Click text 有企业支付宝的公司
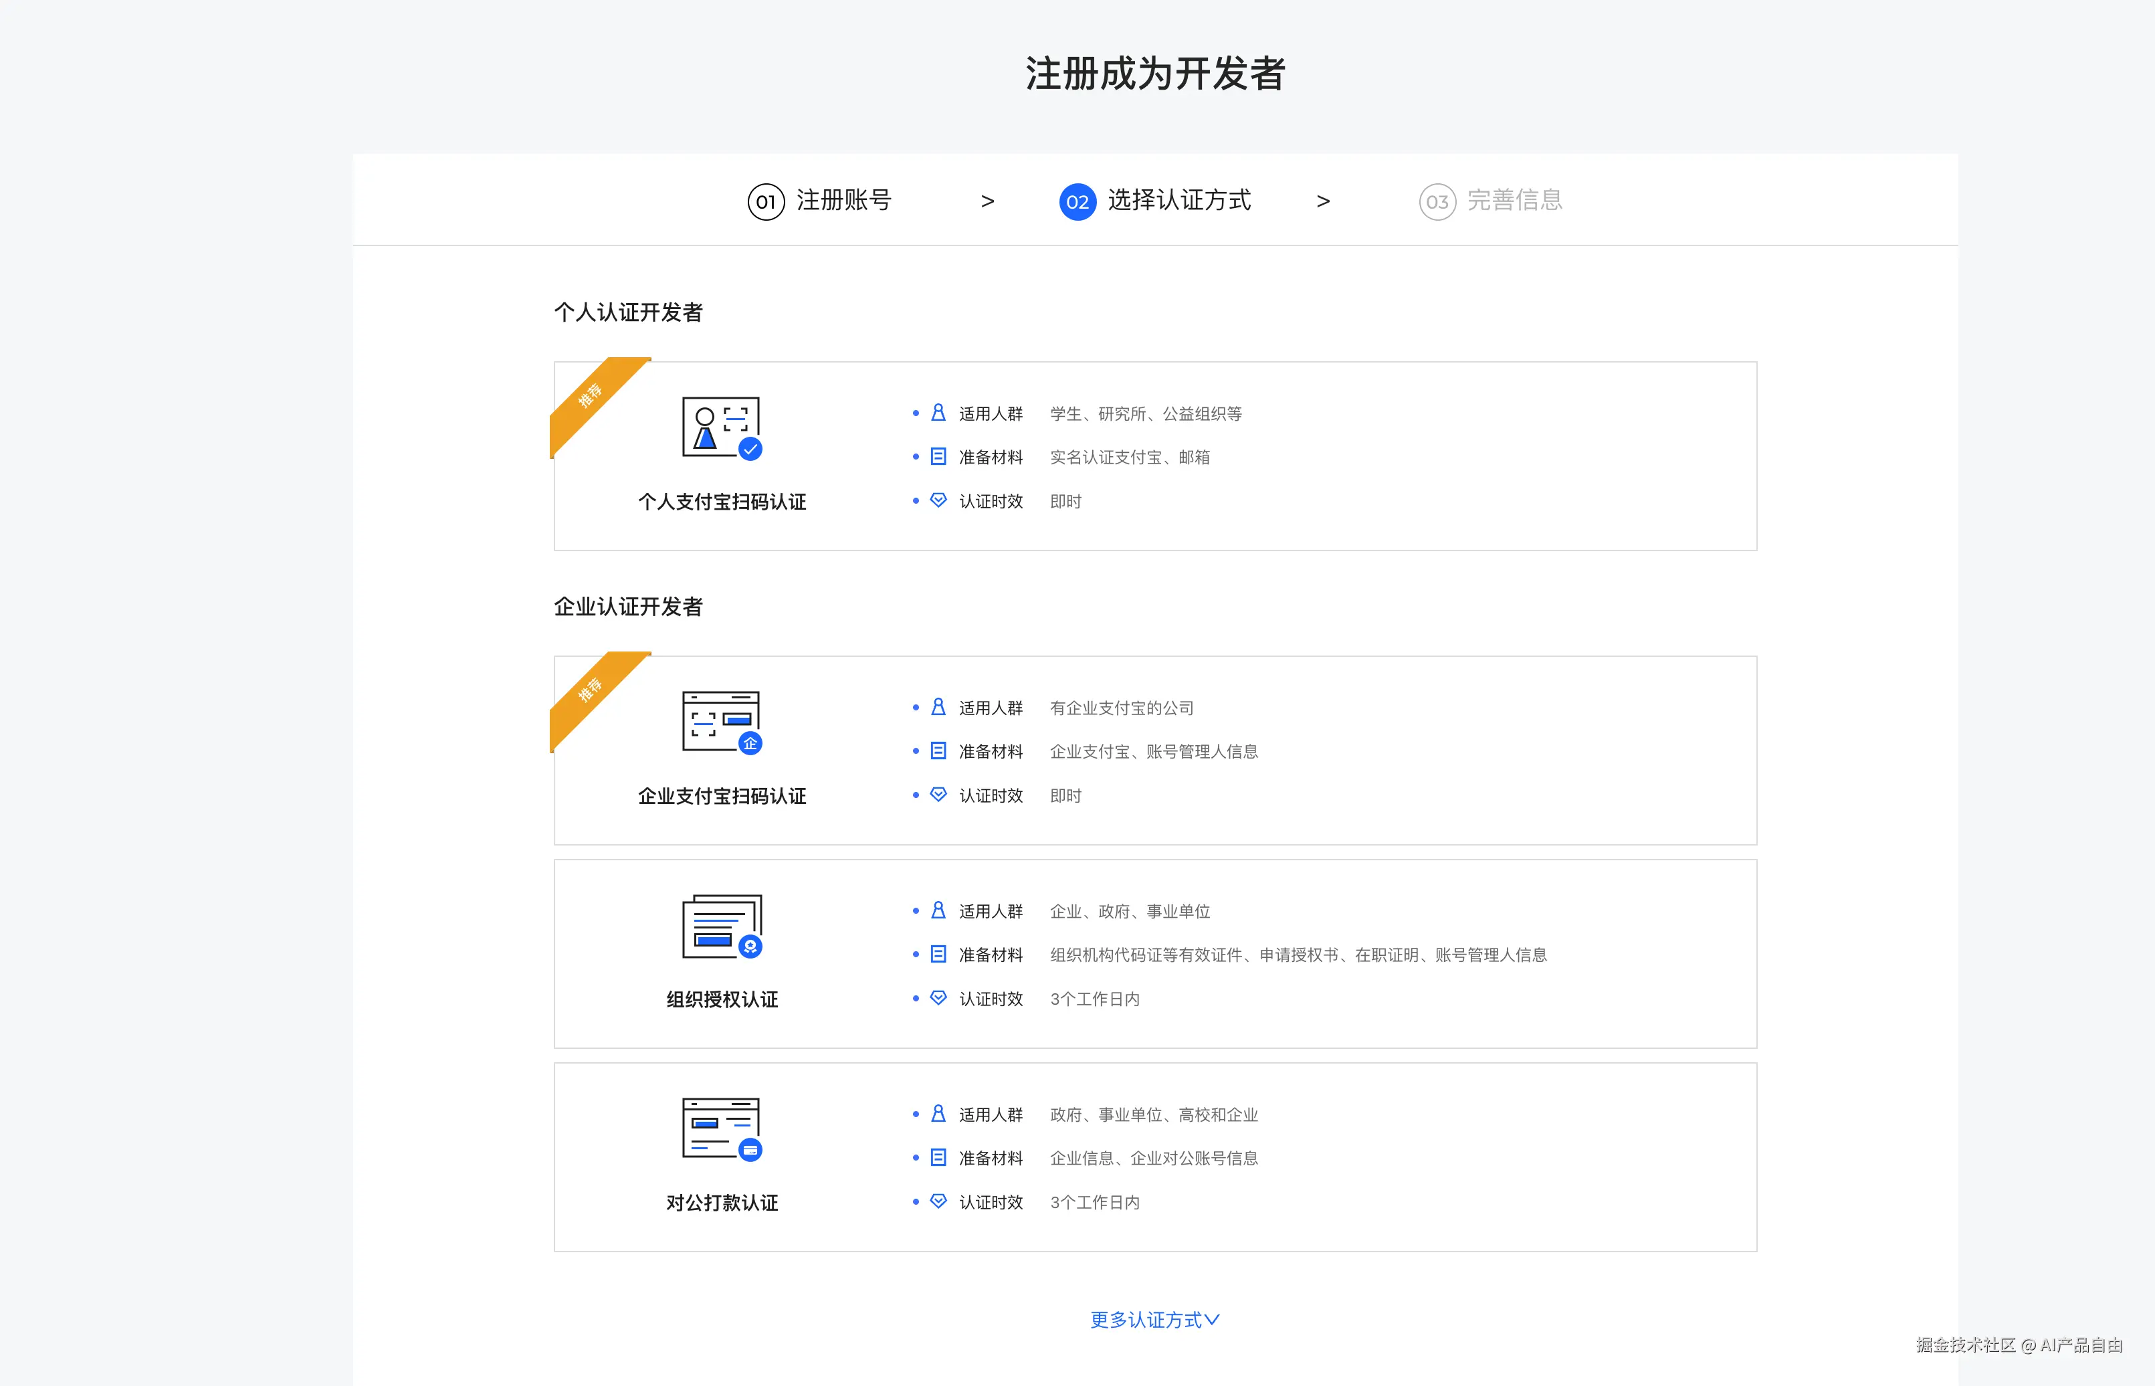Image resolution: width=2155 pixels, height=1386 pixels. 1121,708
